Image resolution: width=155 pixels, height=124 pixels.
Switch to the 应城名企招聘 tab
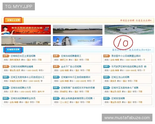[13, 20]
